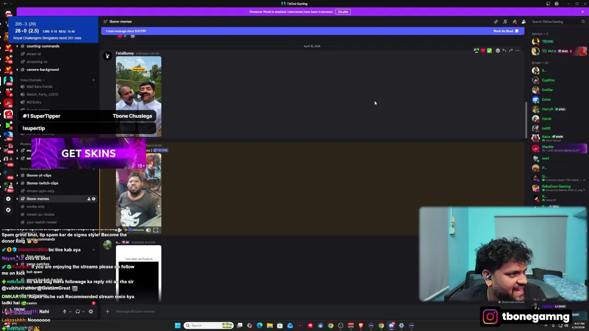The width and height of the screenshot is (589, 331).
Task: Click the chat messages scrollbar
Action: [526, 120]
